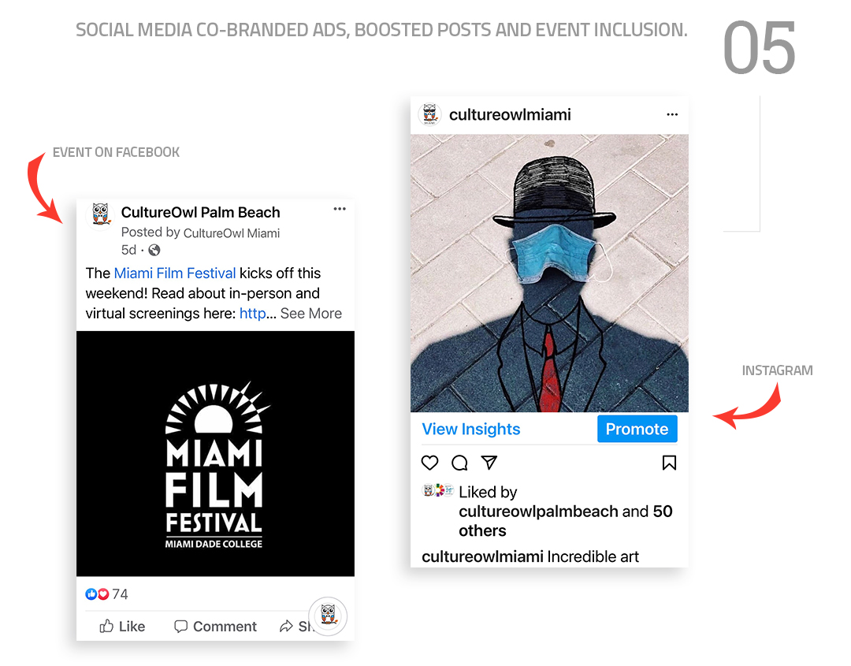Image resolution: width=851 pixels, height=666 pixels.
Task: View the 50 others who liked
Action: 566,521
